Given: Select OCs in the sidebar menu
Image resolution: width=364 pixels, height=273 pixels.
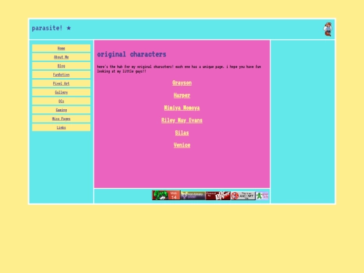Looking at the screenshot, I should coord(61,101).
